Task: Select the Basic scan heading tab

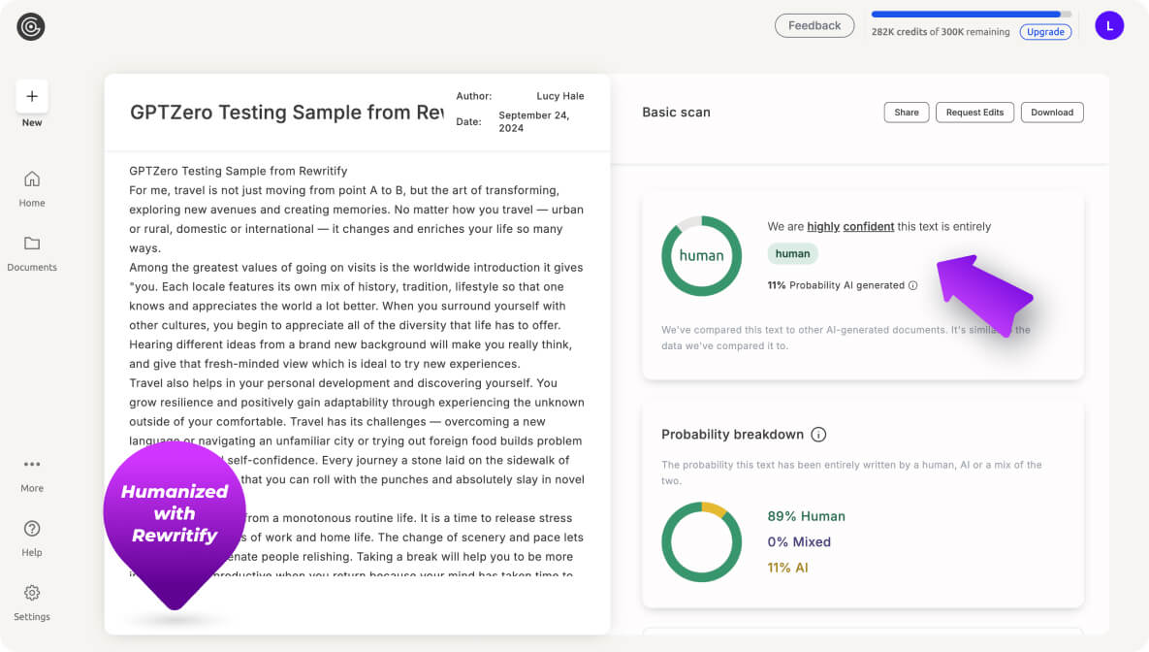Action: tap(676, 113)
